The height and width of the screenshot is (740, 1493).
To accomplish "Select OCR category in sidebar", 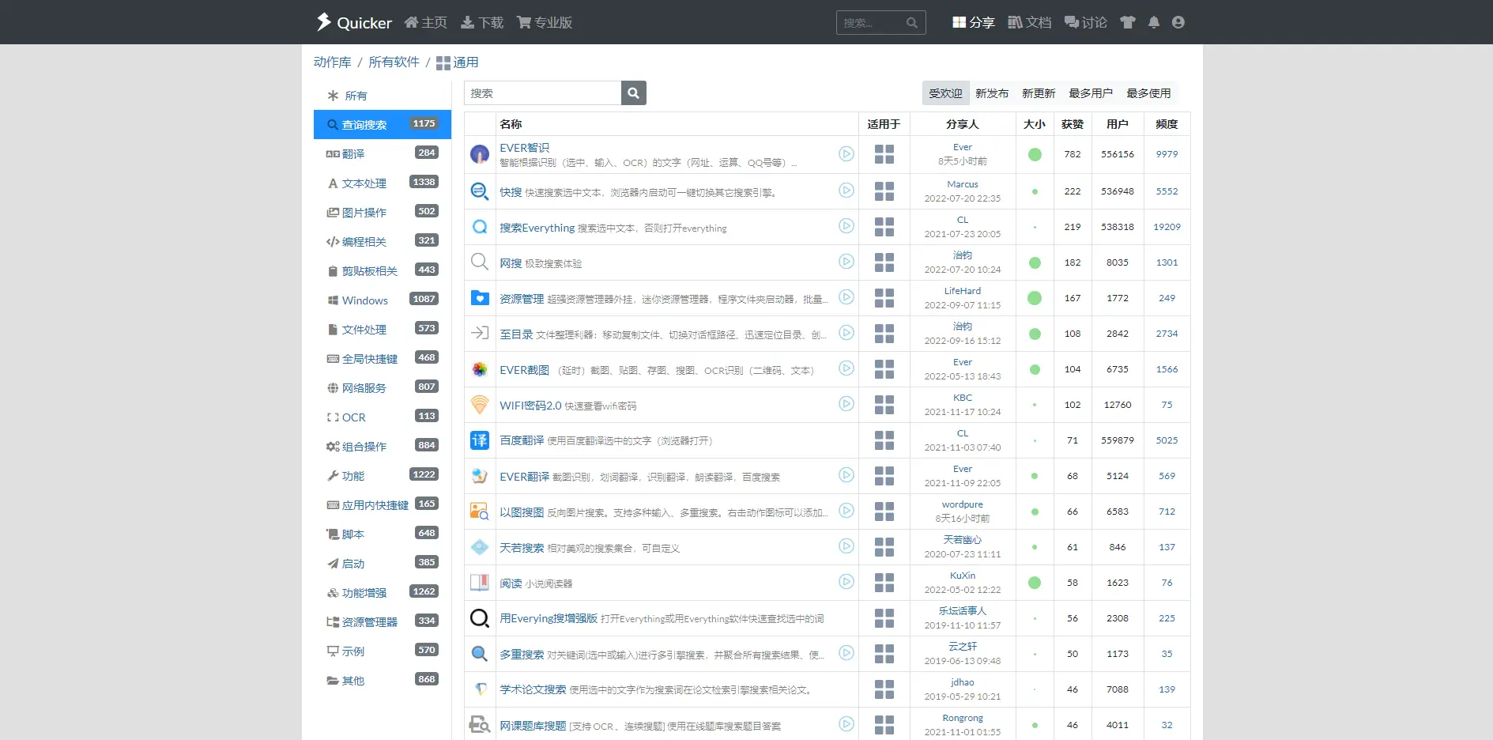I will (x=383, y=417).
